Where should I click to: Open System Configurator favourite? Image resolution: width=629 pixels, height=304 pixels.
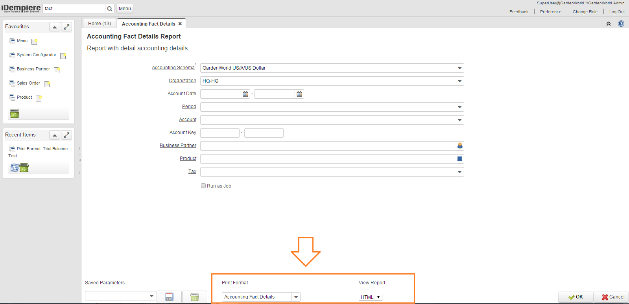(37, 55)
